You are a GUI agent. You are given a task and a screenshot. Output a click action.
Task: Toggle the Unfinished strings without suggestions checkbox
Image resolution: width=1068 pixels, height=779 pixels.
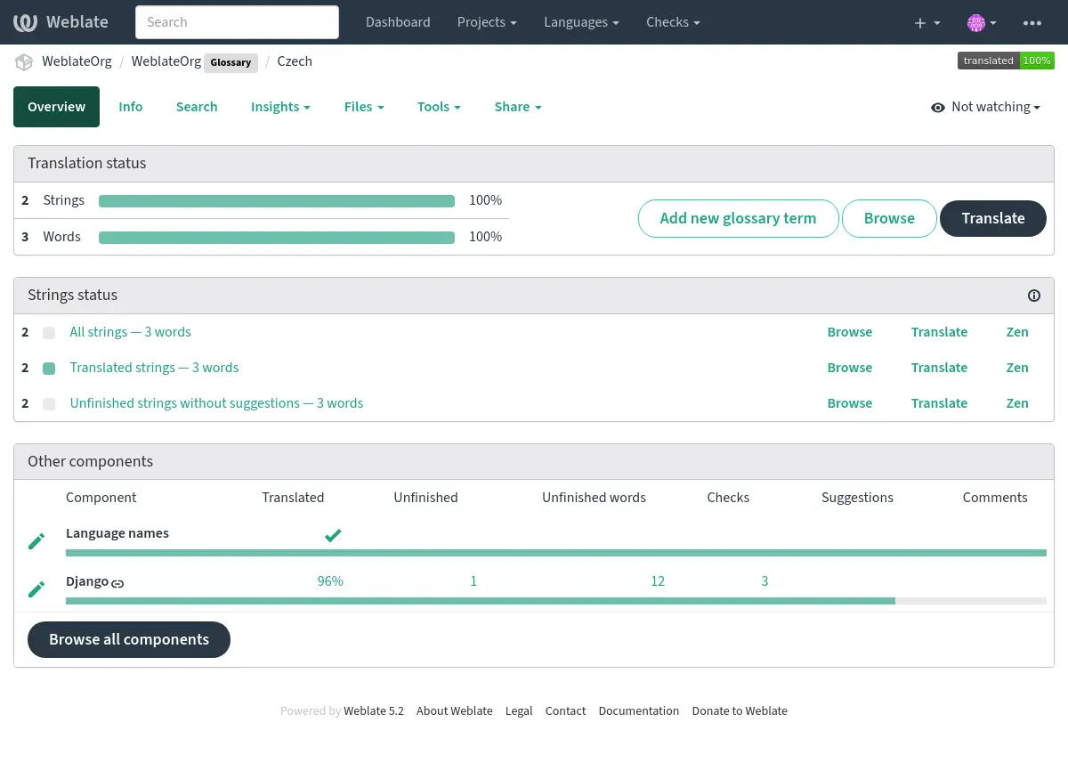pyautogui.click(x=50, y=404)
